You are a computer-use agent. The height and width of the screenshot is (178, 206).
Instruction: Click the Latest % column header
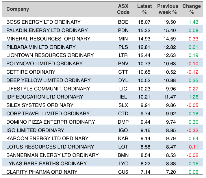144,9
